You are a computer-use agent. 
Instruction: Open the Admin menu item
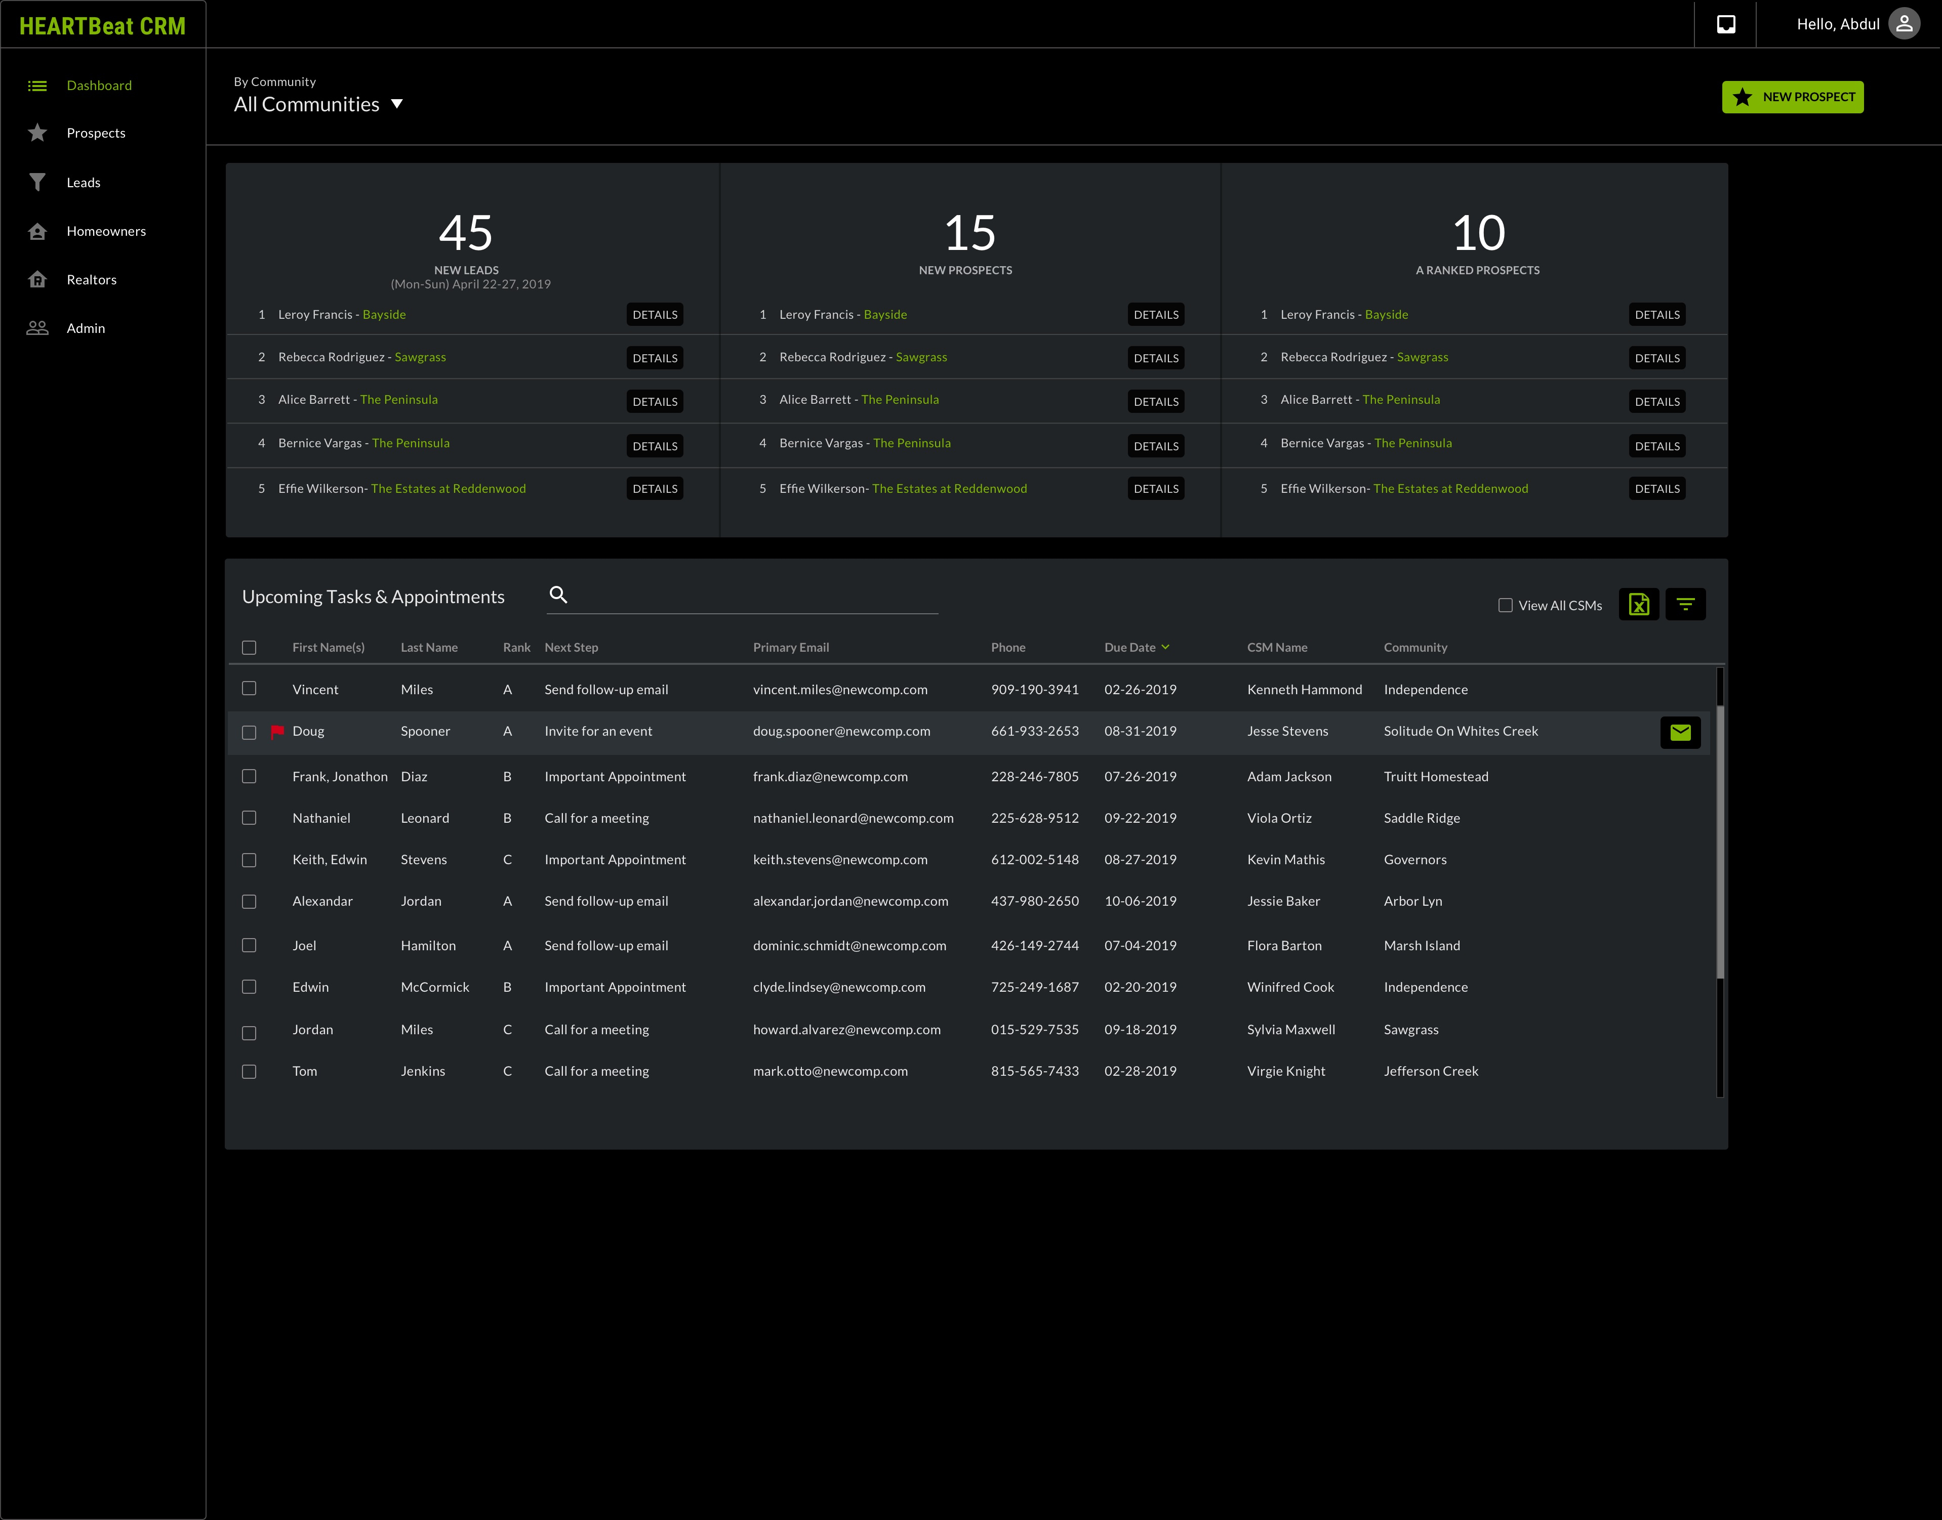click(86, 328)
